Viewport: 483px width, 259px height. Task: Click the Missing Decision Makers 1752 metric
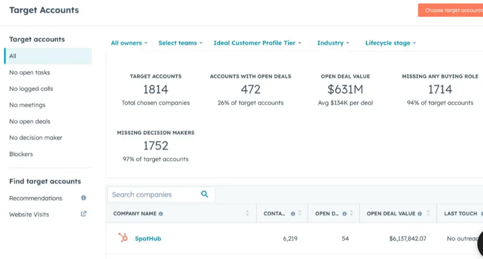[x=156, y=146]
